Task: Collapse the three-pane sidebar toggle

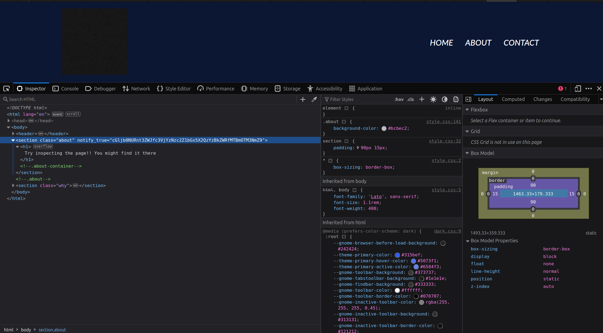Action: [x=468, y=99]
